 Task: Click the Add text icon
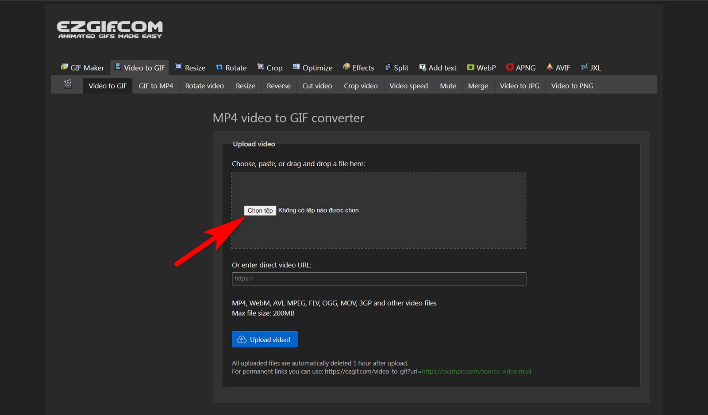point(423,67)
